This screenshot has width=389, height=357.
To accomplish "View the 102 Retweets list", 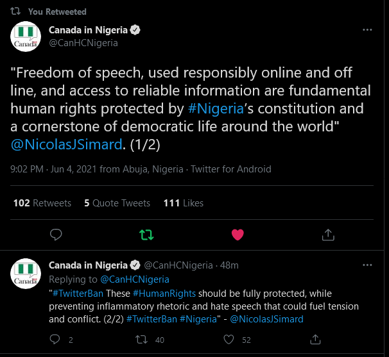I will click(42, 203).
